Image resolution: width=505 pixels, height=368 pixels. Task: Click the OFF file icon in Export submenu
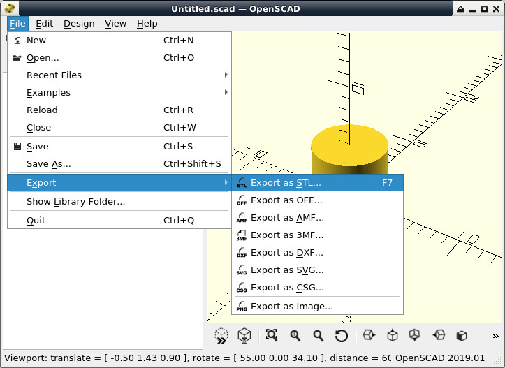pyautogui.click(x=242, y=200)
